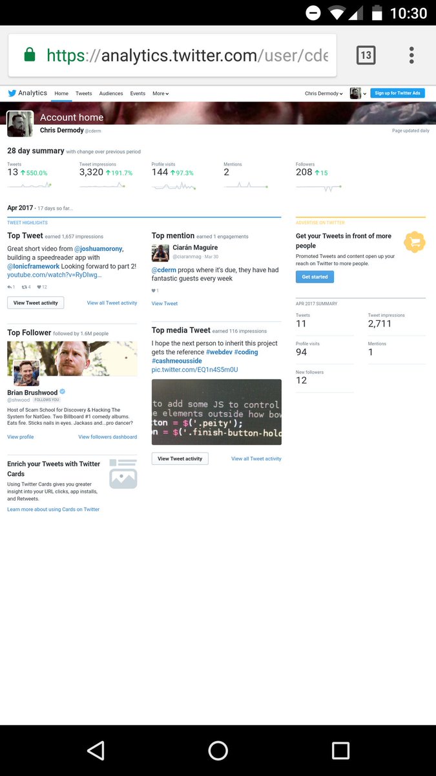Click Brian Brushwood banner photo
This screenshot has height=776, width=436.
(72, 358)
